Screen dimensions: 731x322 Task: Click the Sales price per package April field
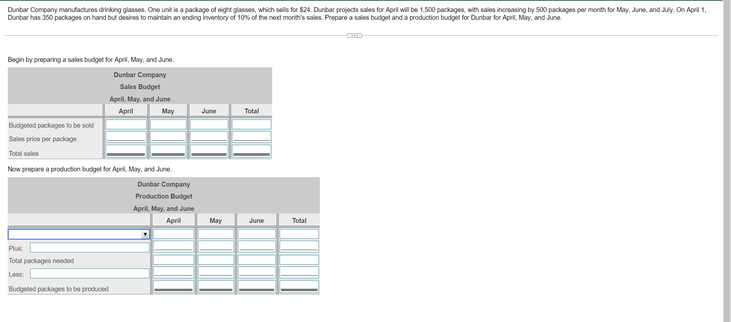(x=126, y=136)
